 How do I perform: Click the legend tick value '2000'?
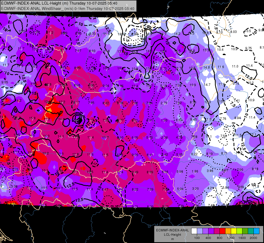(x=253, y=238)
